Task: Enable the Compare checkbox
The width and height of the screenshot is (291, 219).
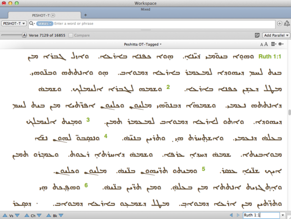Action: click(x=71, y=35)
